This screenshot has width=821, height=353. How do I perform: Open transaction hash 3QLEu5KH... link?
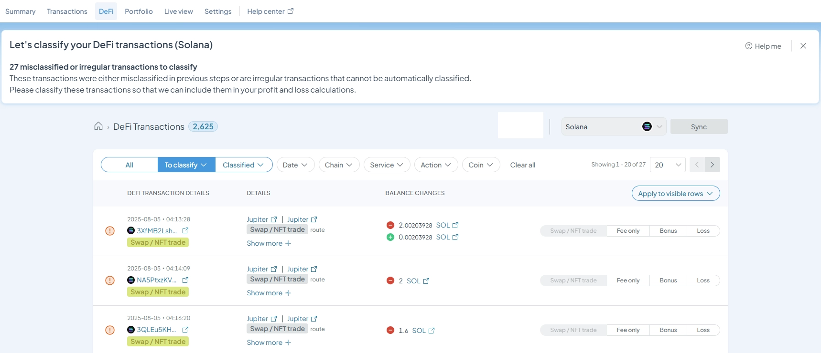156,330
